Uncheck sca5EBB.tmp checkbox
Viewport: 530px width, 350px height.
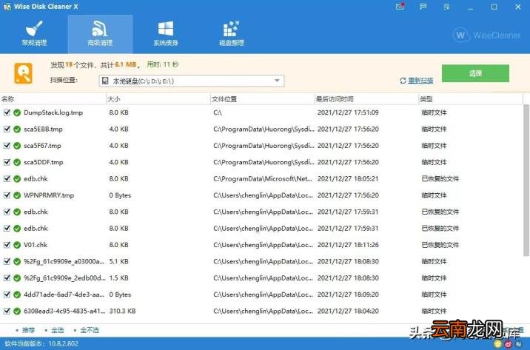7,129
